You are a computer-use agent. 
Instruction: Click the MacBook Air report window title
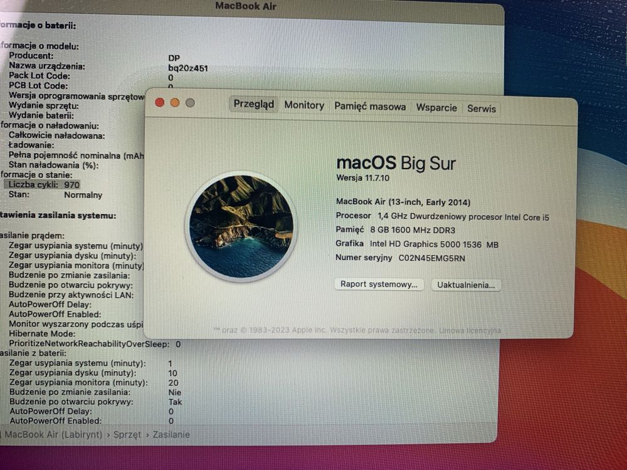pyautogui.click(x=246, y=6)
